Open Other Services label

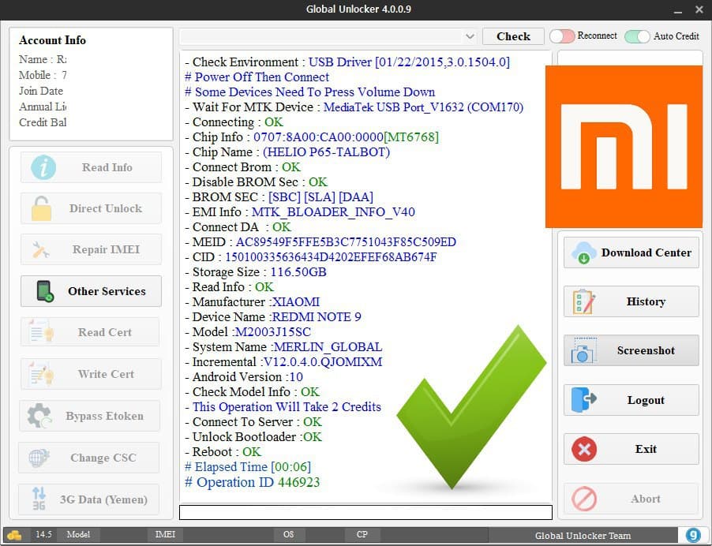tap(107, 291)
